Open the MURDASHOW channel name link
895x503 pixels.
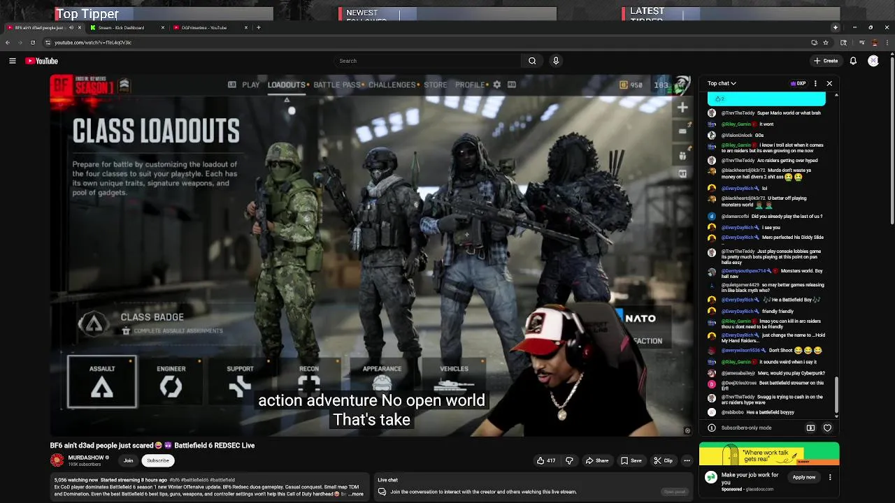pyautogui.click(x=86, y=458)
